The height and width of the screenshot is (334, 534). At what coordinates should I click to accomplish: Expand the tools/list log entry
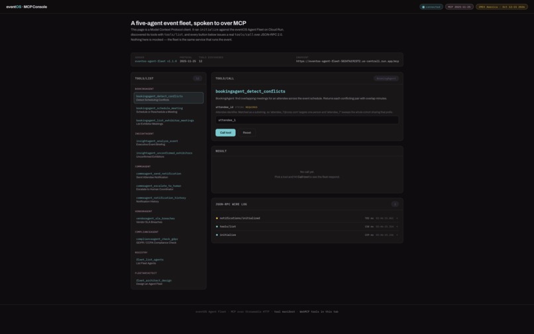(307, 227)
